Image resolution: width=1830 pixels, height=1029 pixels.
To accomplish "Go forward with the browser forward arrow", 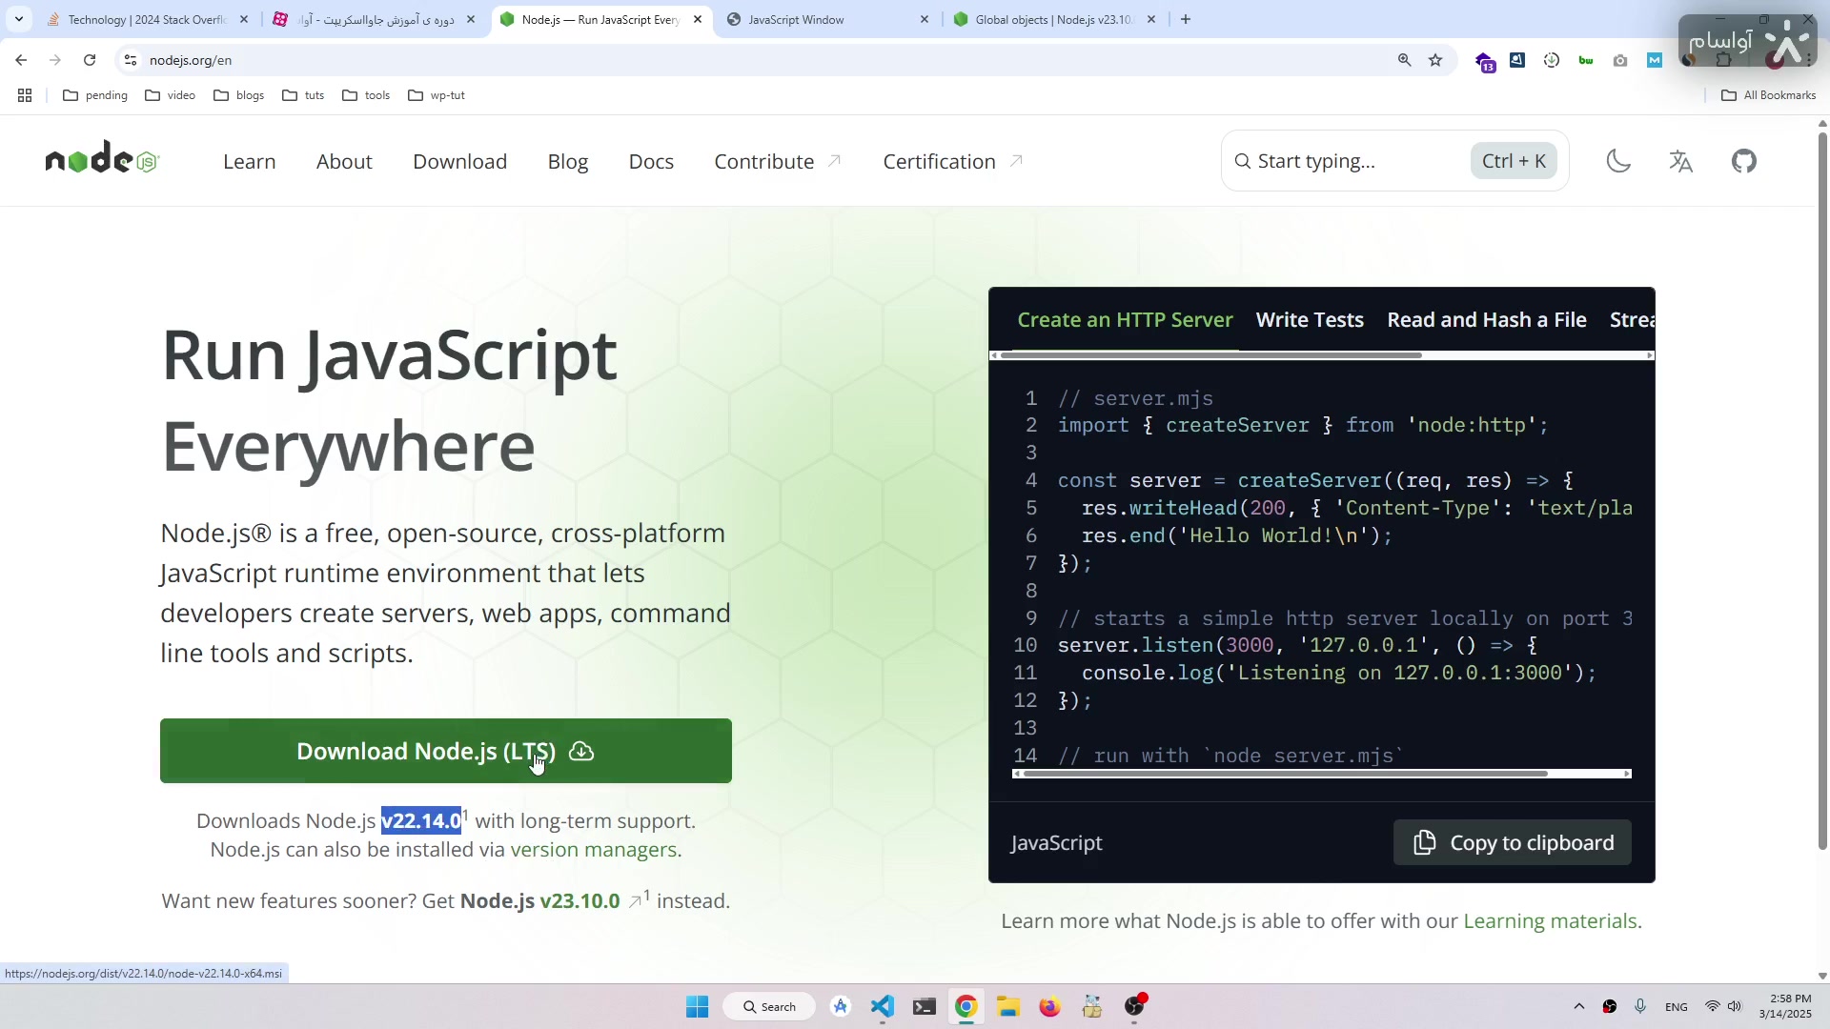I will [55, 60].
